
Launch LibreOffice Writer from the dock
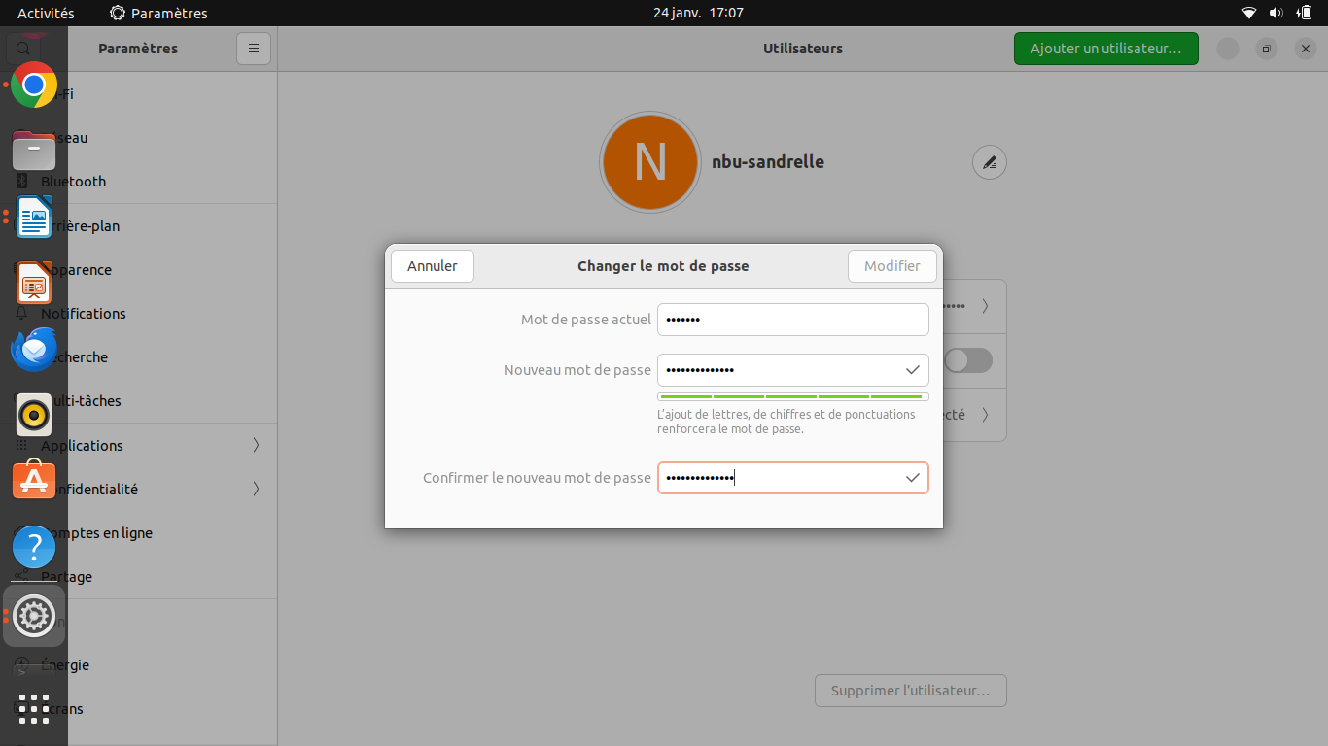click(34, 217)
